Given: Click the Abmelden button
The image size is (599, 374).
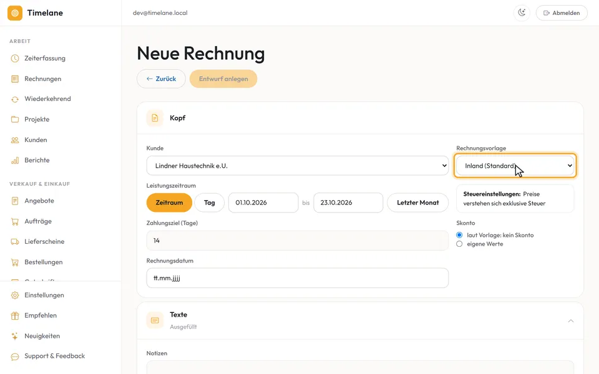Looking at the screenshot, I should pos(562,13).
